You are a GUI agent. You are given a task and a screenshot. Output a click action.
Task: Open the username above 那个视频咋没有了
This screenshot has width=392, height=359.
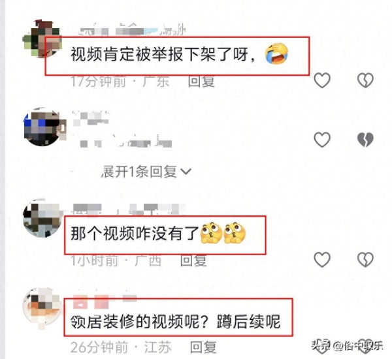[129, 209]
